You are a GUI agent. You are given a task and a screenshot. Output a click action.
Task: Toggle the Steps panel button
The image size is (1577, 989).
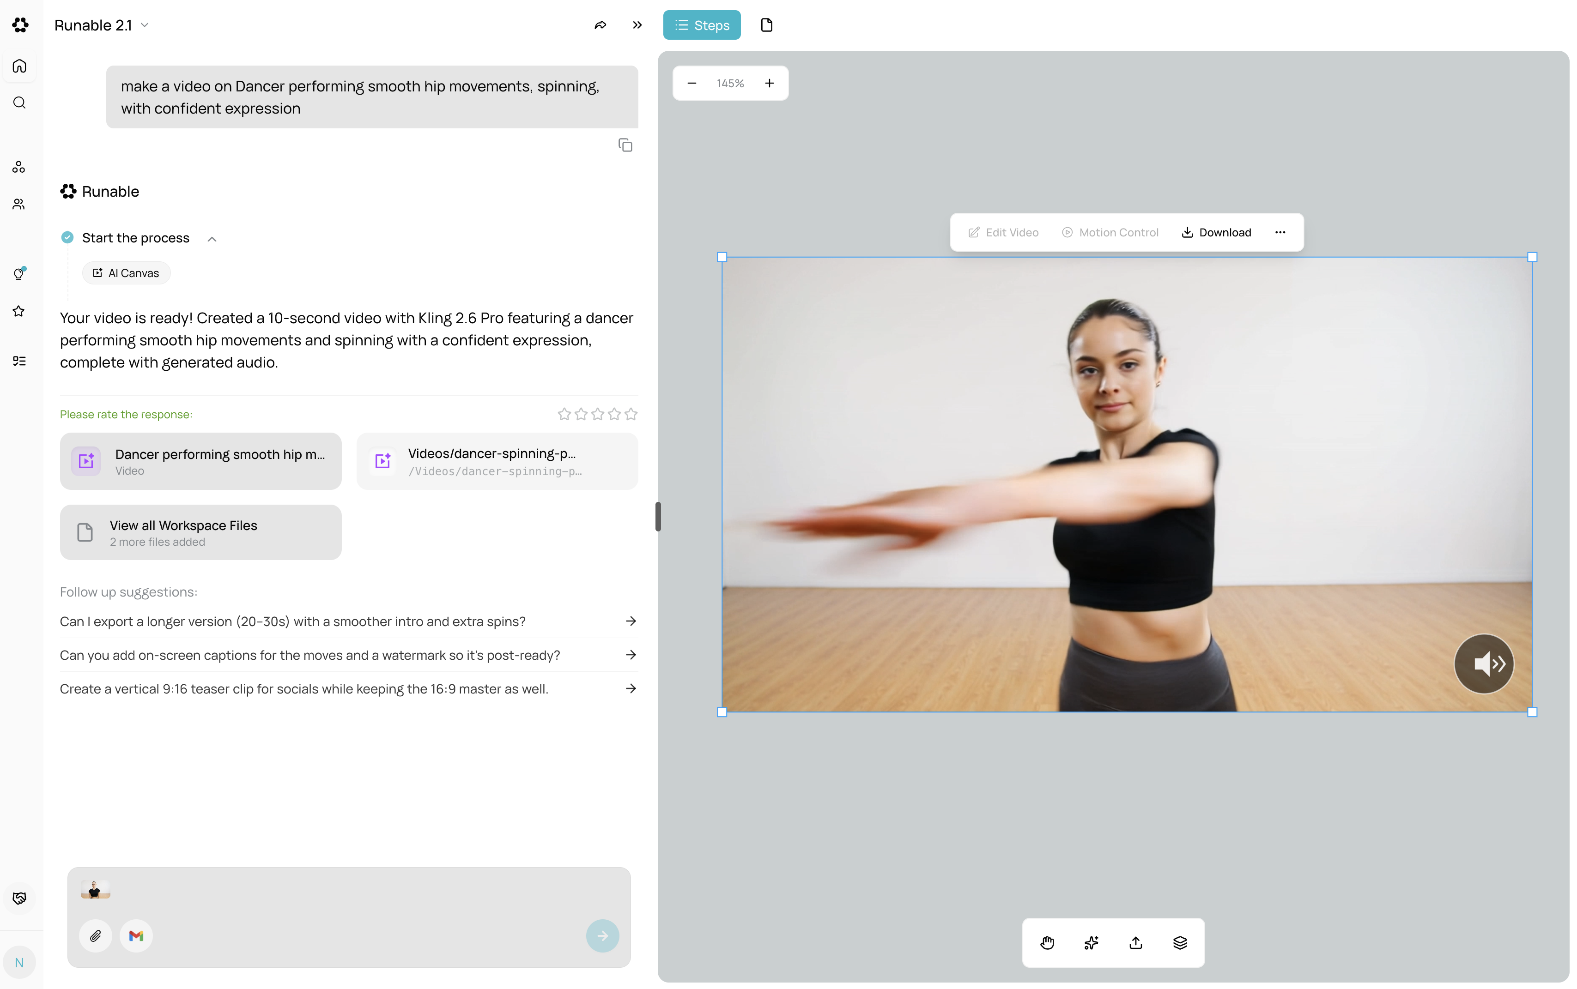pyautogui.click(x=702, y=25)
